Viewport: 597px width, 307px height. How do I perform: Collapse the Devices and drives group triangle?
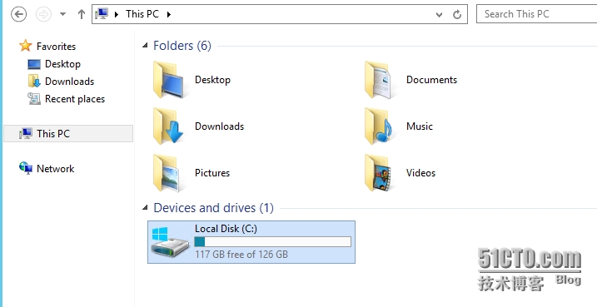coord(145,208)
